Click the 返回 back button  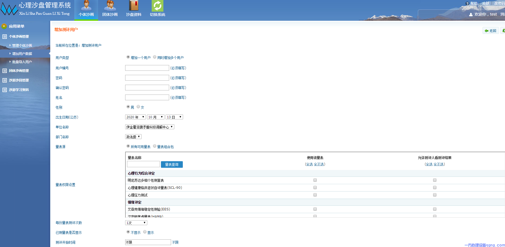491,30
